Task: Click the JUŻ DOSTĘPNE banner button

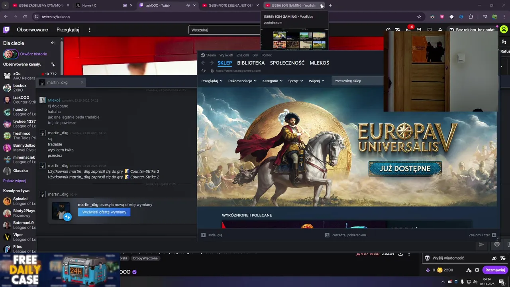Action: 405,169
